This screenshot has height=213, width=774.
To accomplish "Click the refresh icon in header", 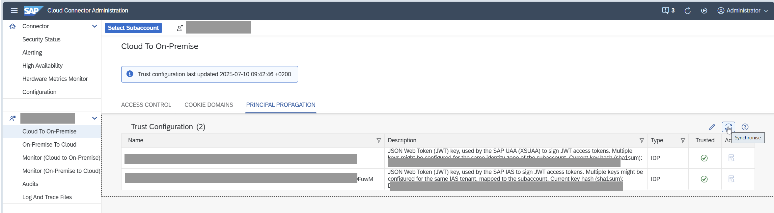I will coord(687,11).
